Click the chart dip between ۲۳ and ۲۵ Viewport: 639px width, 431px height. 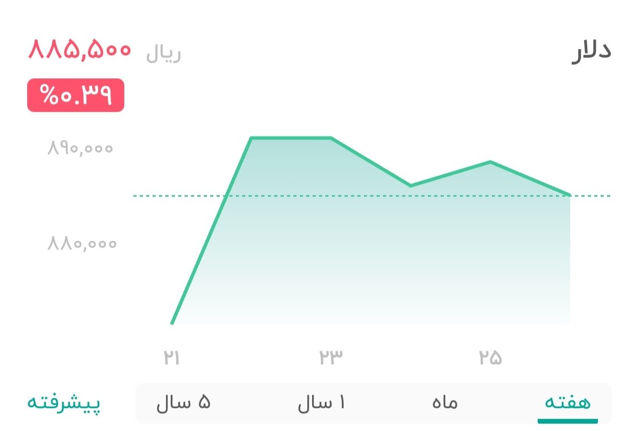coord(411,185)
